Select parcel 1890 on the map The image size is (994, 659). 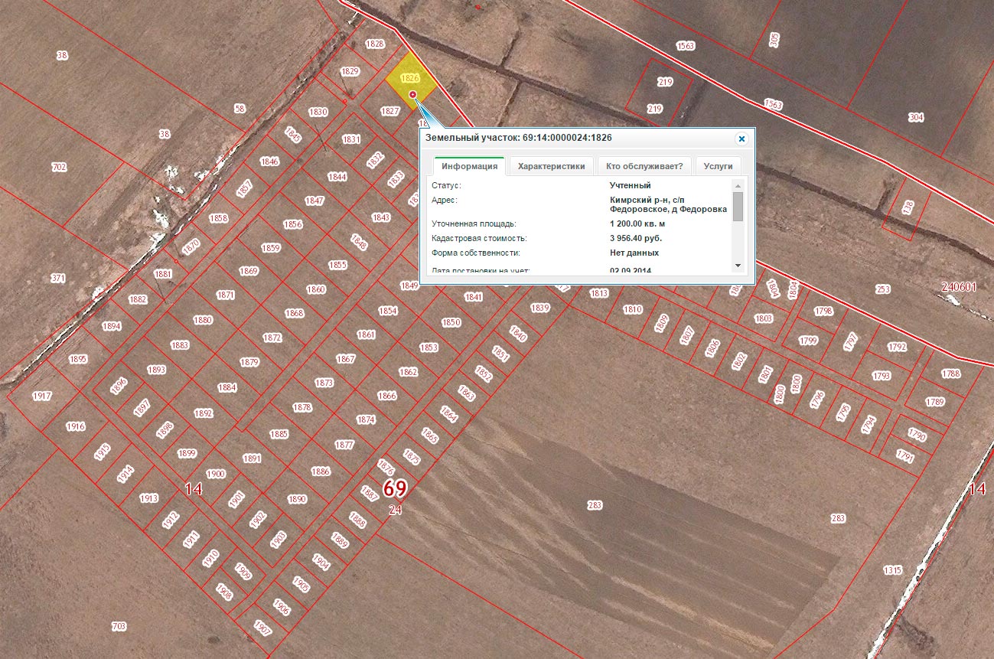[297, 499]
